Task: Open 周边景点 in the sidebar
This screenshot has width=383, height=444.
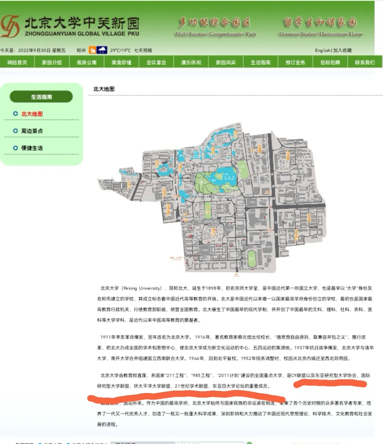Action: point(32,131)
